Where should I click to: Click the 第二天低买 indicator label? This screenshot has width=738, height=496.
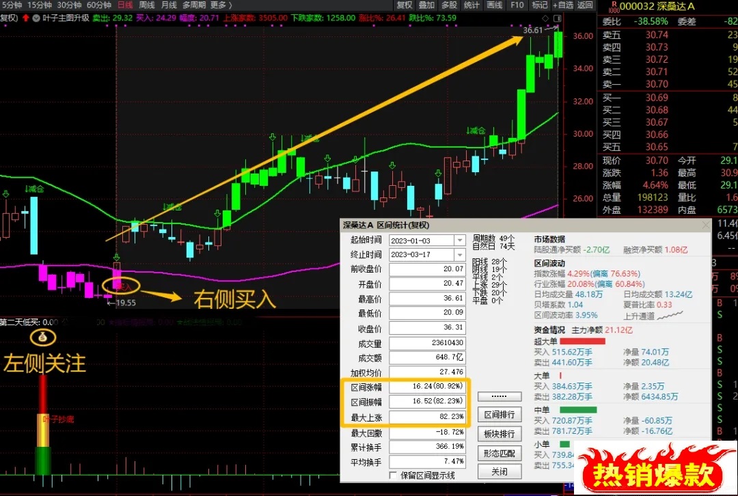20,322
